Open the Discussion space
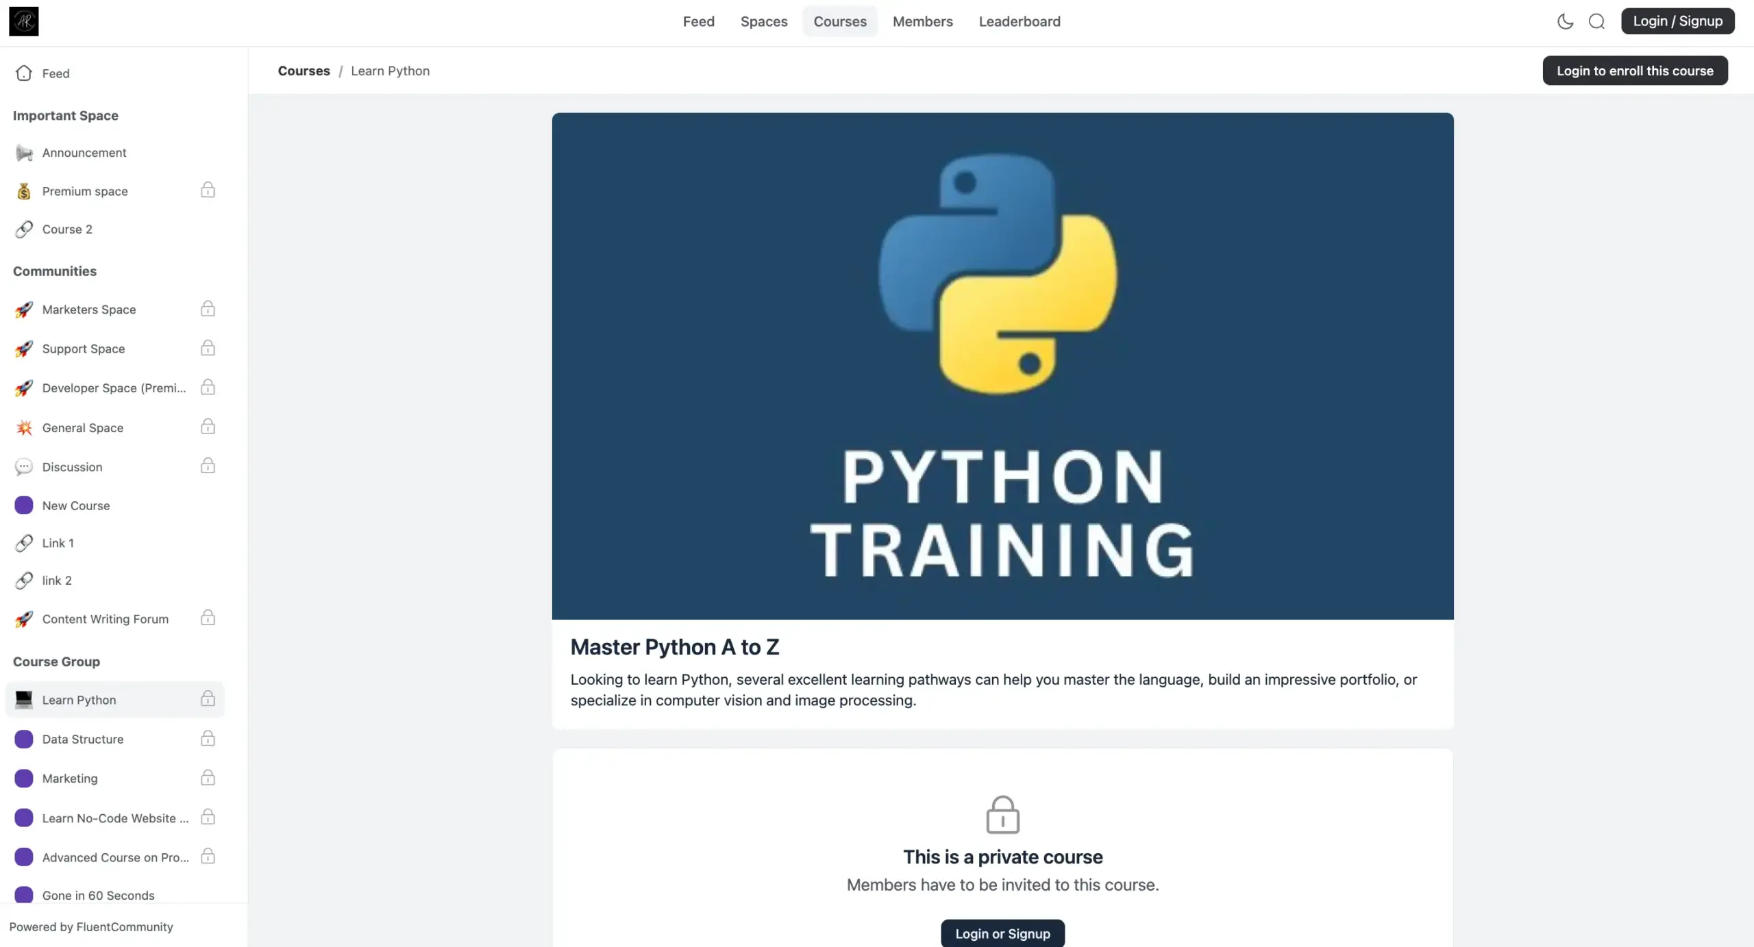The image size is (1754, 947). click(x=115, y=467)
